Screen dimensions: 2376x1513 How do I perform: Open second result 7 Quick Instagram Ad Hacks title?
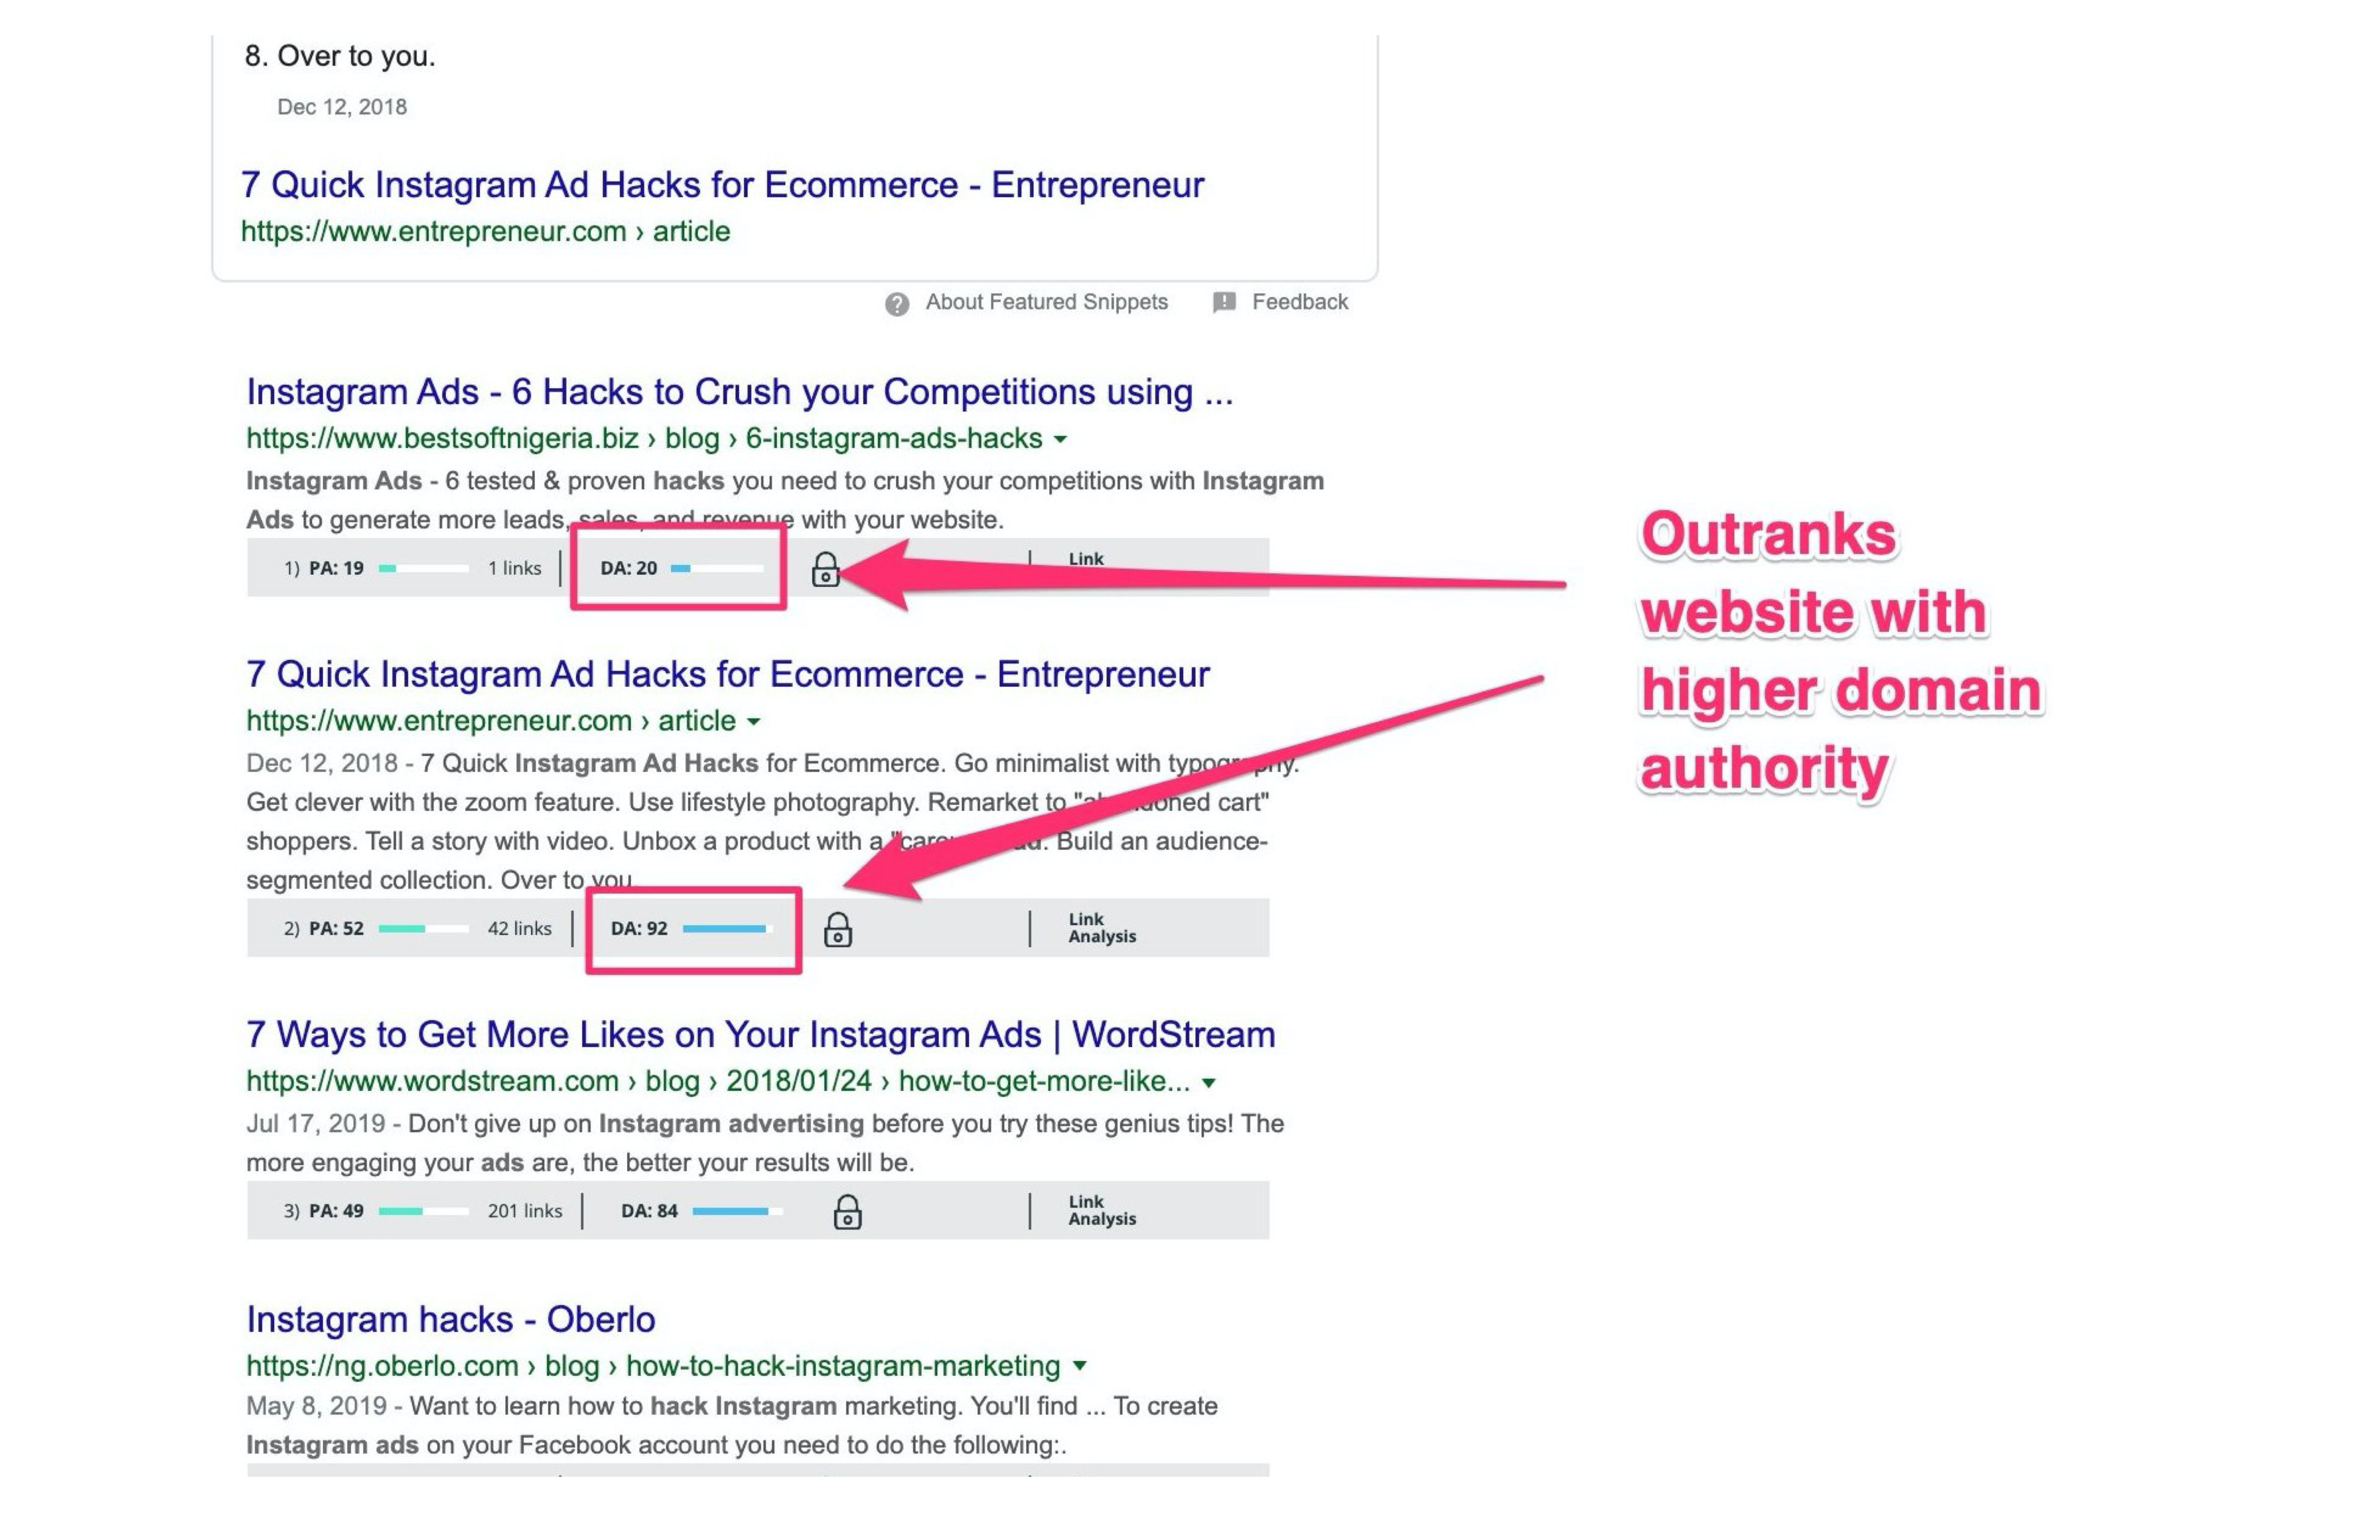(728, 674)
